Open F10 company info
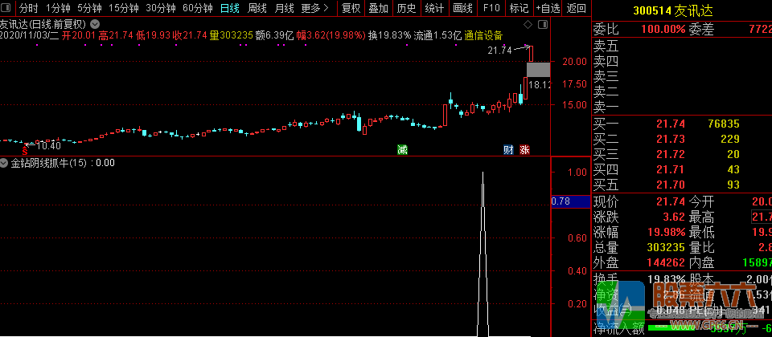 (x=491, y=8)
